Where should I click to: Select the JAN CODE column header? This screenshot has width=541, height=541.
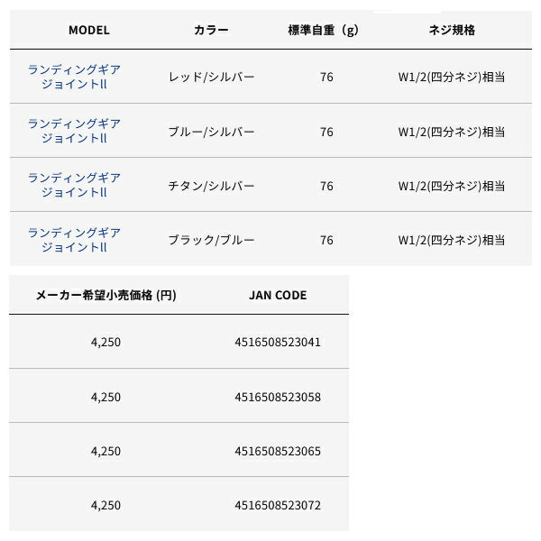[x=278, y=295]
